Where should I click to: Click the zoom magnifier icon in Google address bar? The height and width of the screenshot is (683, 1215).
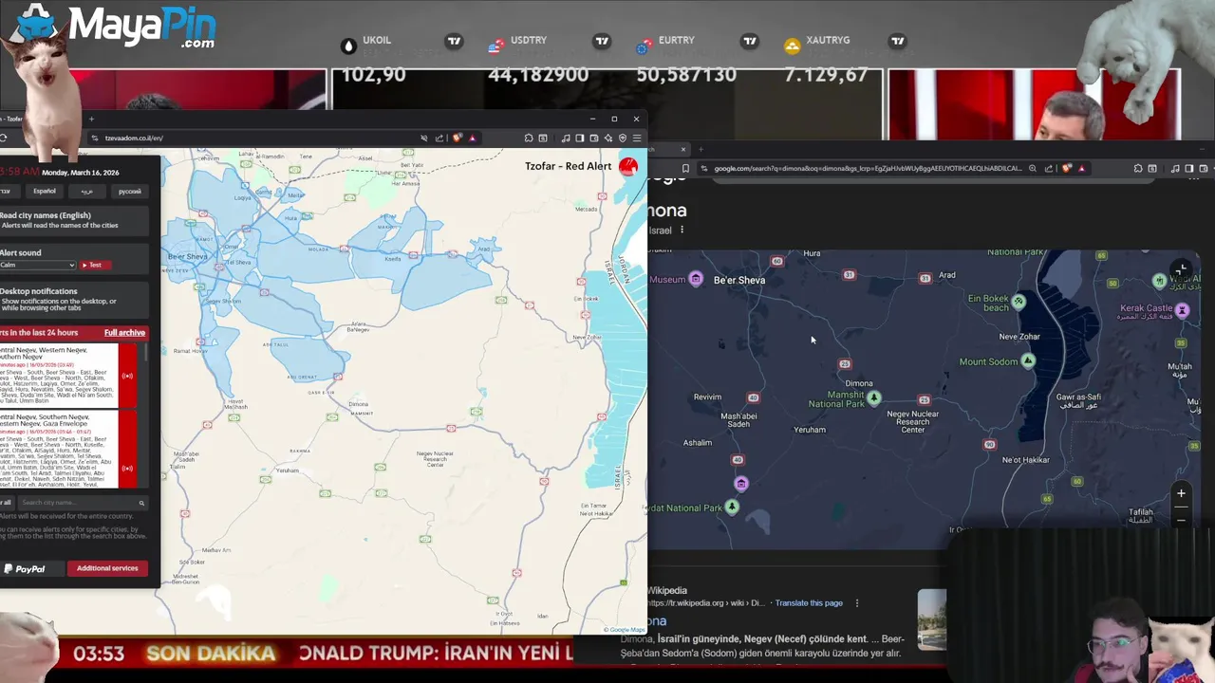(1033, 168)
